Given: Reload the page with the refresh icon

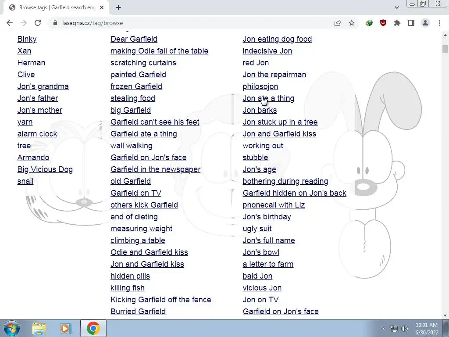Looking at the screenshot, I should (x=38, y=23).
